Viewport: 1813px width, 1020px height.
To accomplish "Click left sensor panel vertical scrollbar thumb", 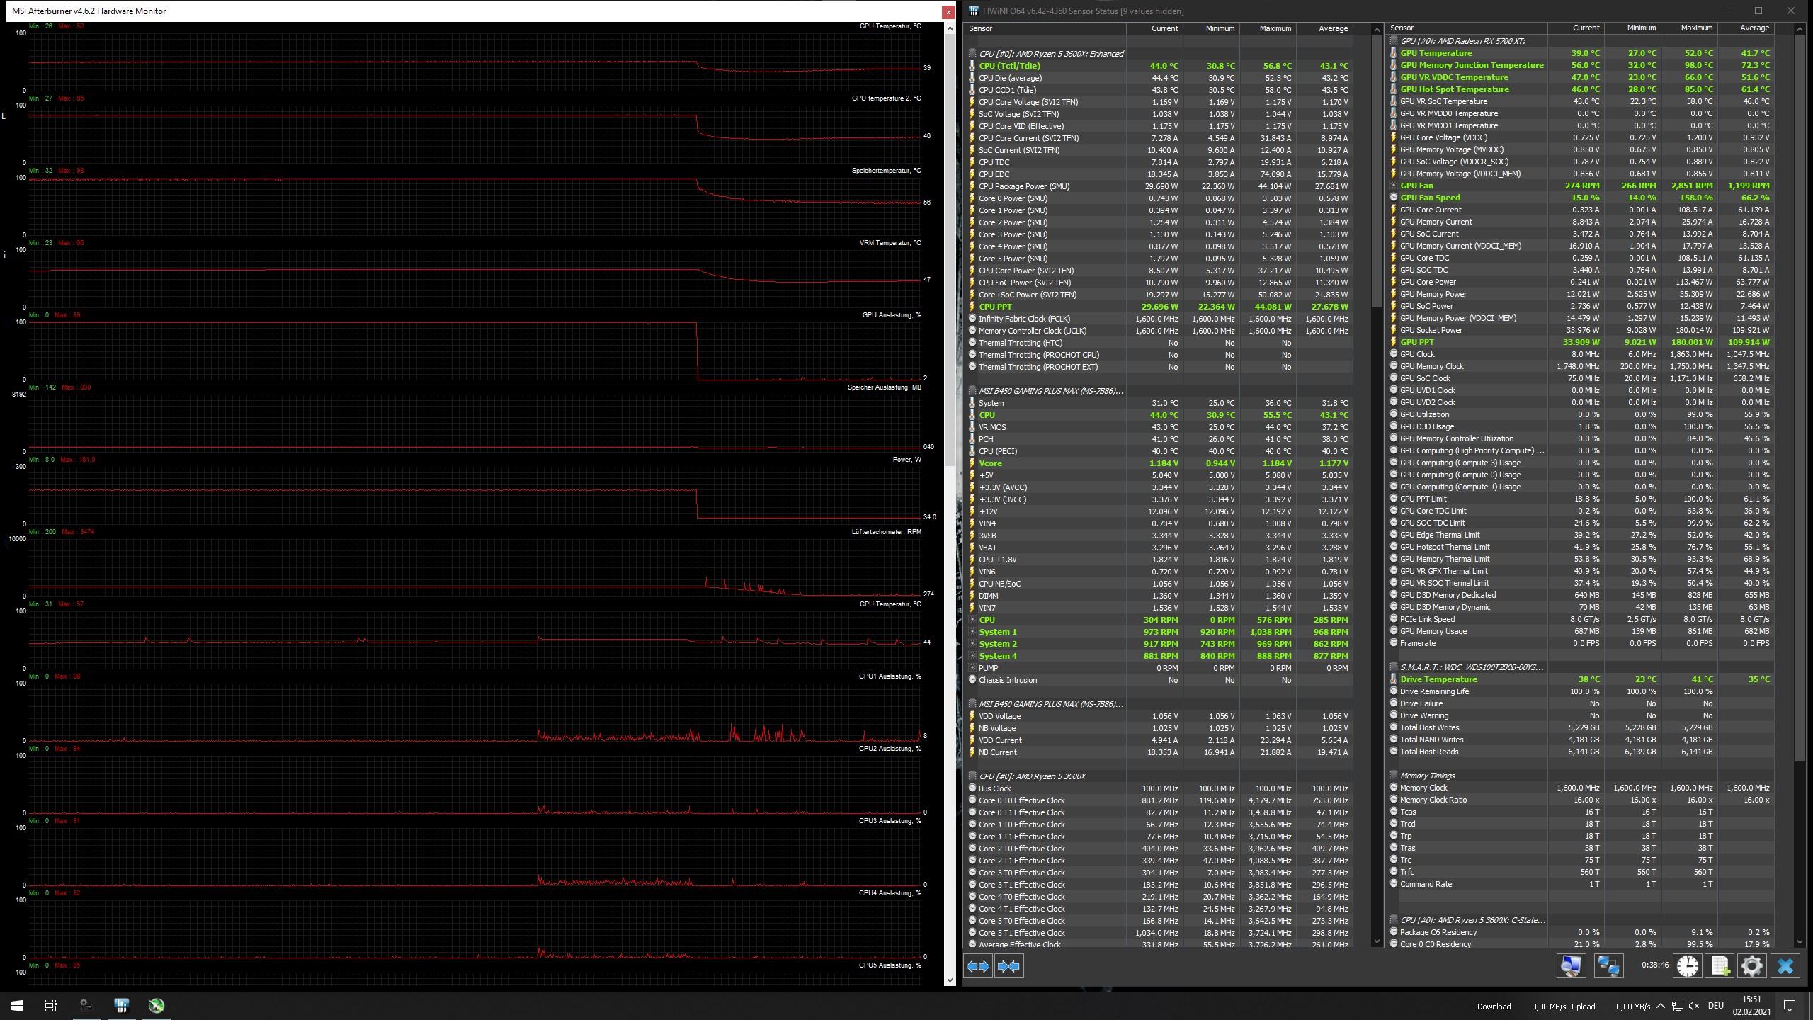I will [1377, 170].
